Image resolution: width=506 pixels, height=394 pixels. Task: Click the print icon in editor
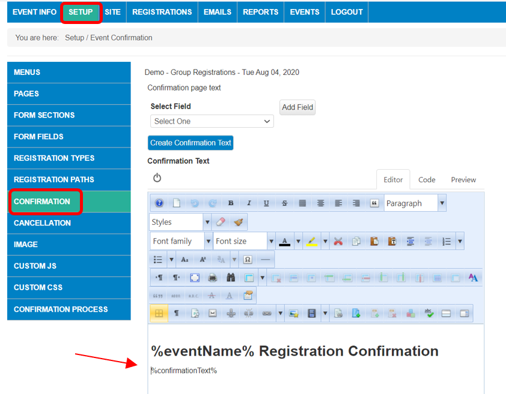pyautogui.click(x=213, y=278)
